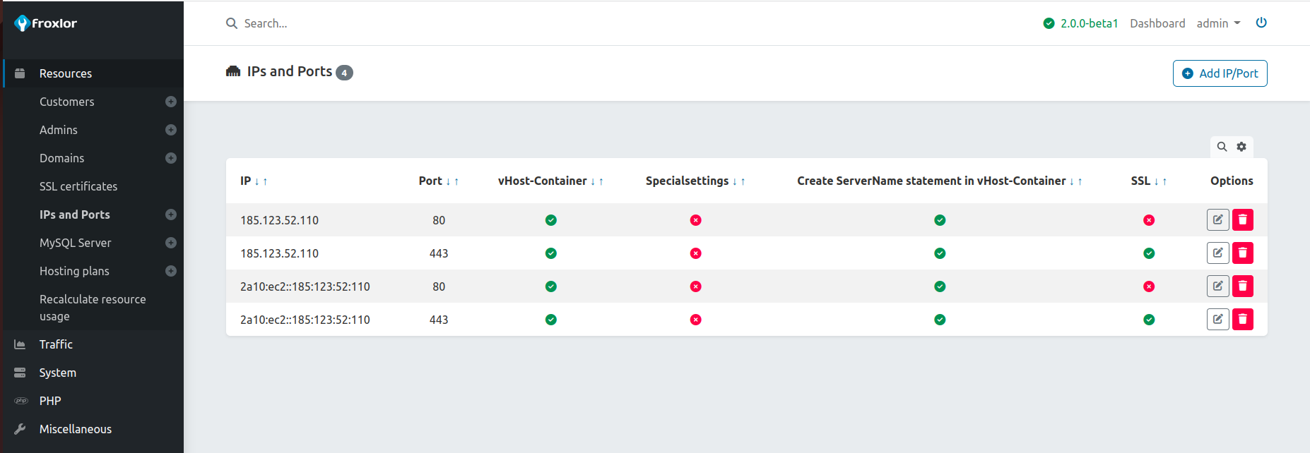This screenshot has width=1310, height=453.
Task: Open table search magnifier icon
Action: click(1222, 147)
